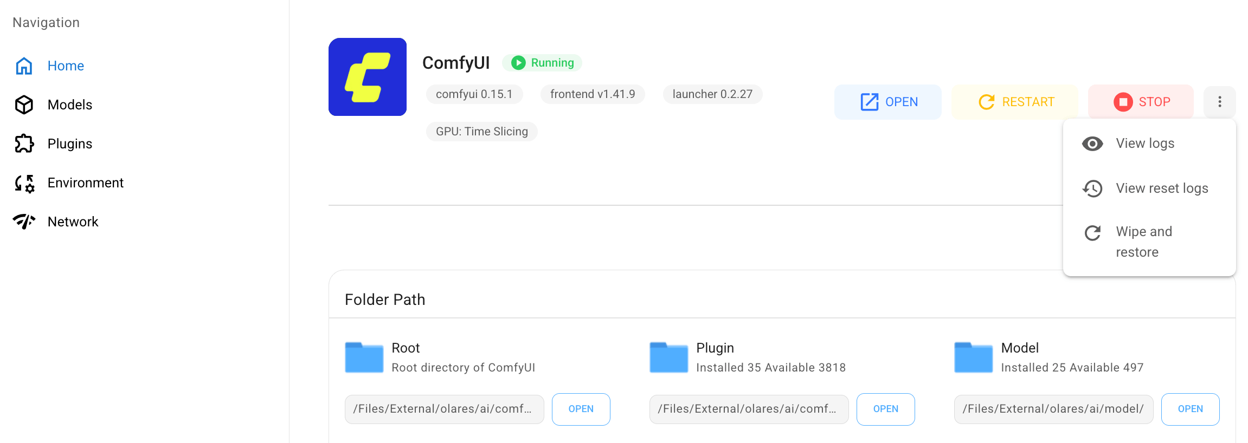Open the Model folder path
The height and width of the screenshot is (443, 1248).
(x=1190, y=409)
